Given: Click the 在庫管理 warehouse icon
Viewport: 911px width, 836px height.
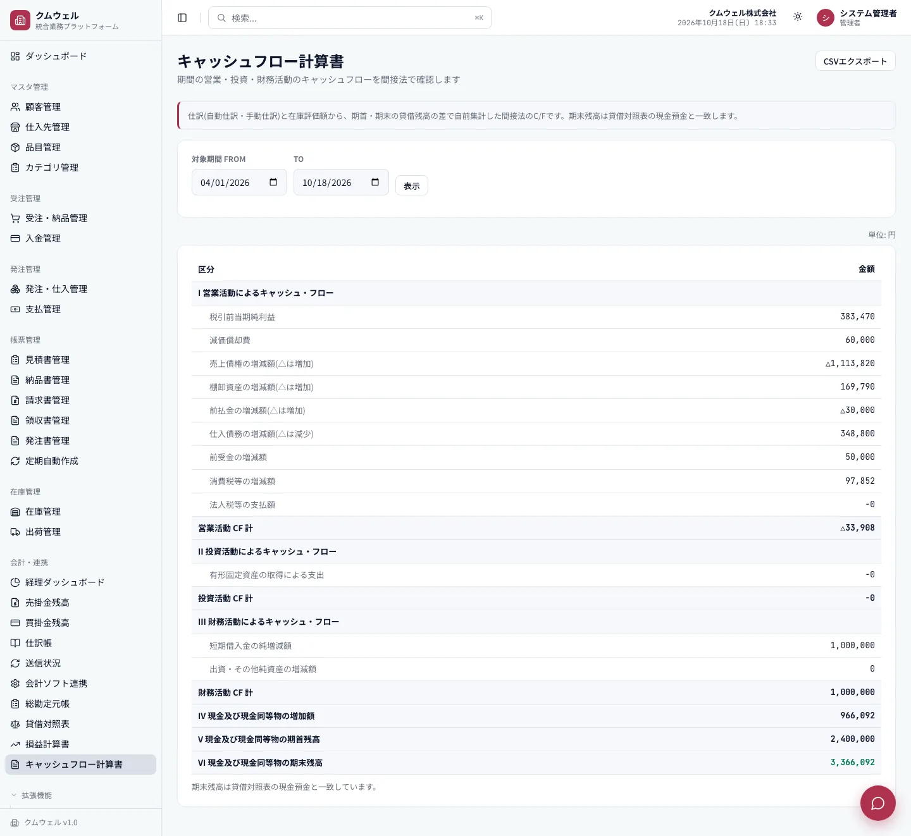Looking at the screenshot, I should point(15,512).
